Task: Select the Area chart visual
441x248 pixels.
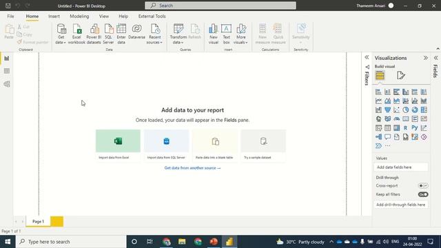Action: tap(387, 101)
